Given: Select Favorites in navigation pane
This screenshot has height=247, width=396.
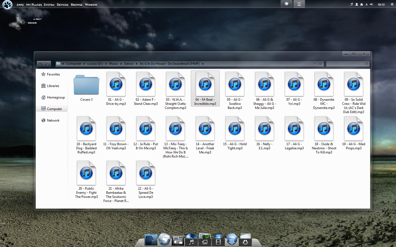Looking at the screenshot, I should [x=52, y=74].
